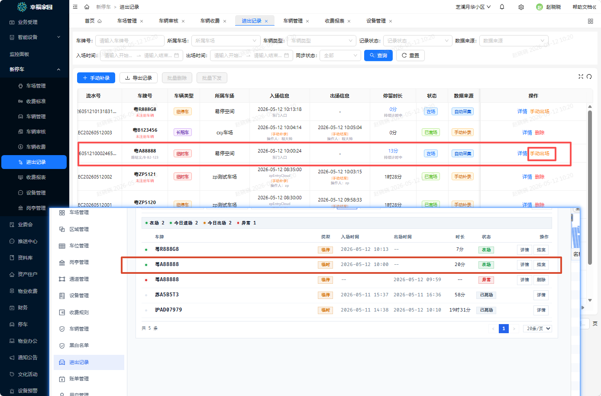The image size is (601, 396).
Task: Click the 车牌号 input field
Action: (x=130, y=41)
